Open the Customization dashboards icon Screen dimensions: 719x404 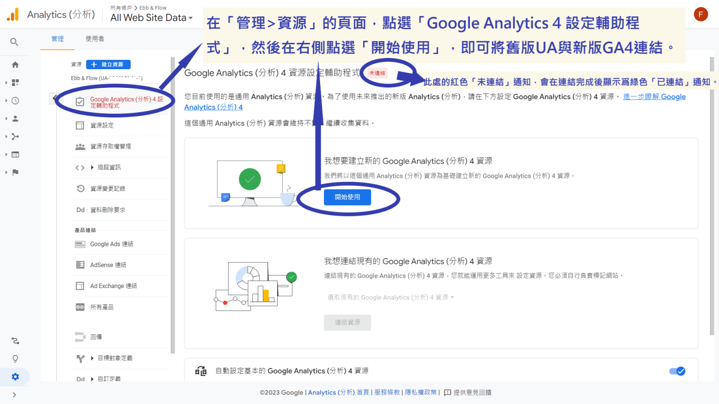tap(15, 82)
